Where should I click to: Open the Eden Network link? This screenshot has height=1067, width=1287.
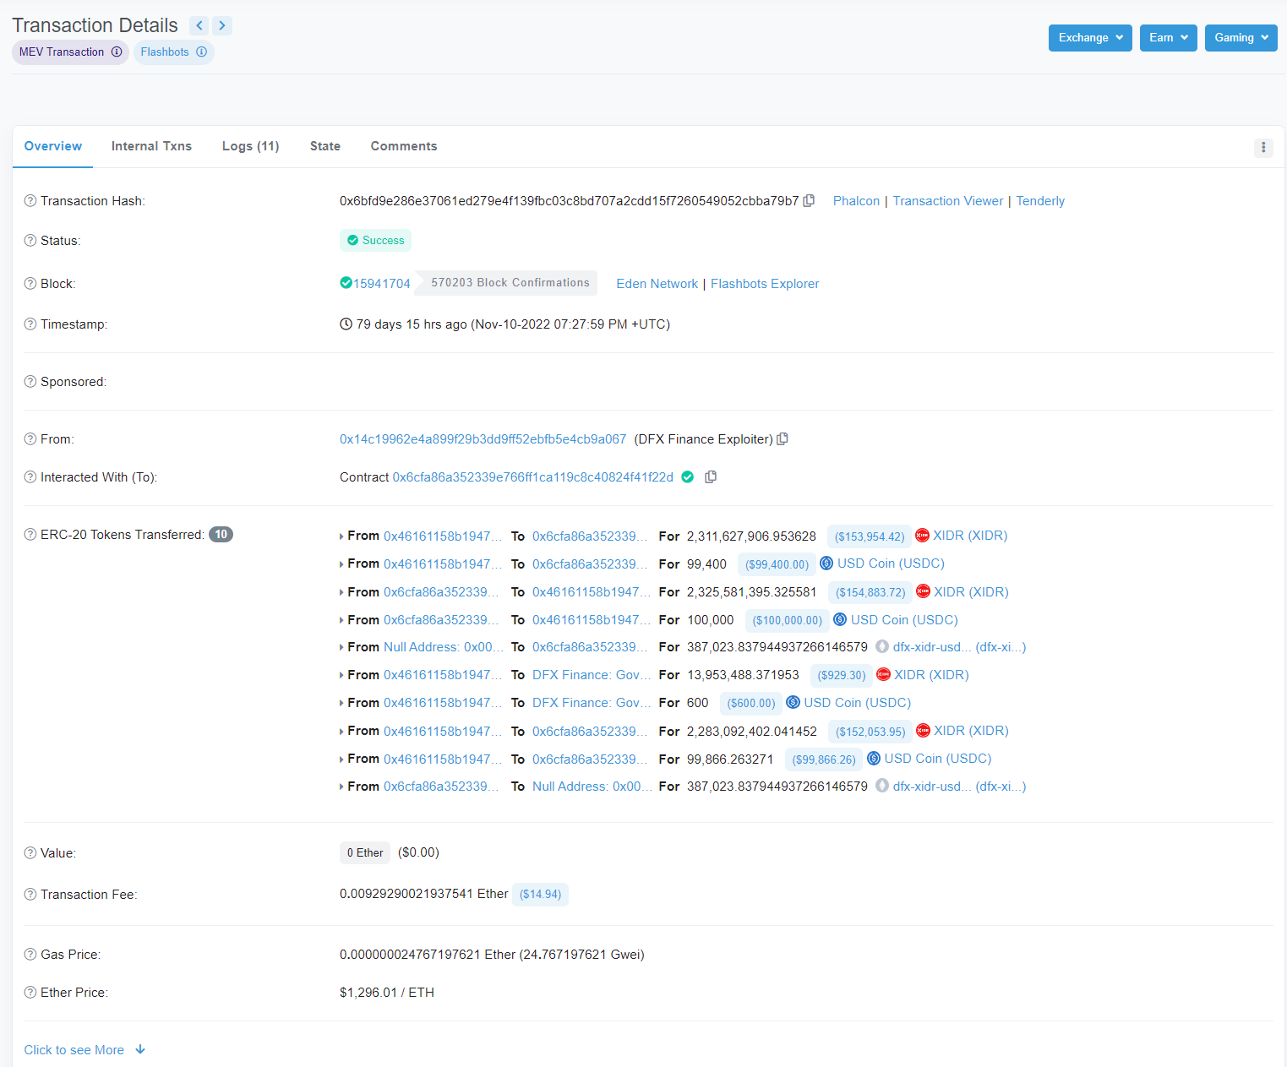[x=657, y=284]
